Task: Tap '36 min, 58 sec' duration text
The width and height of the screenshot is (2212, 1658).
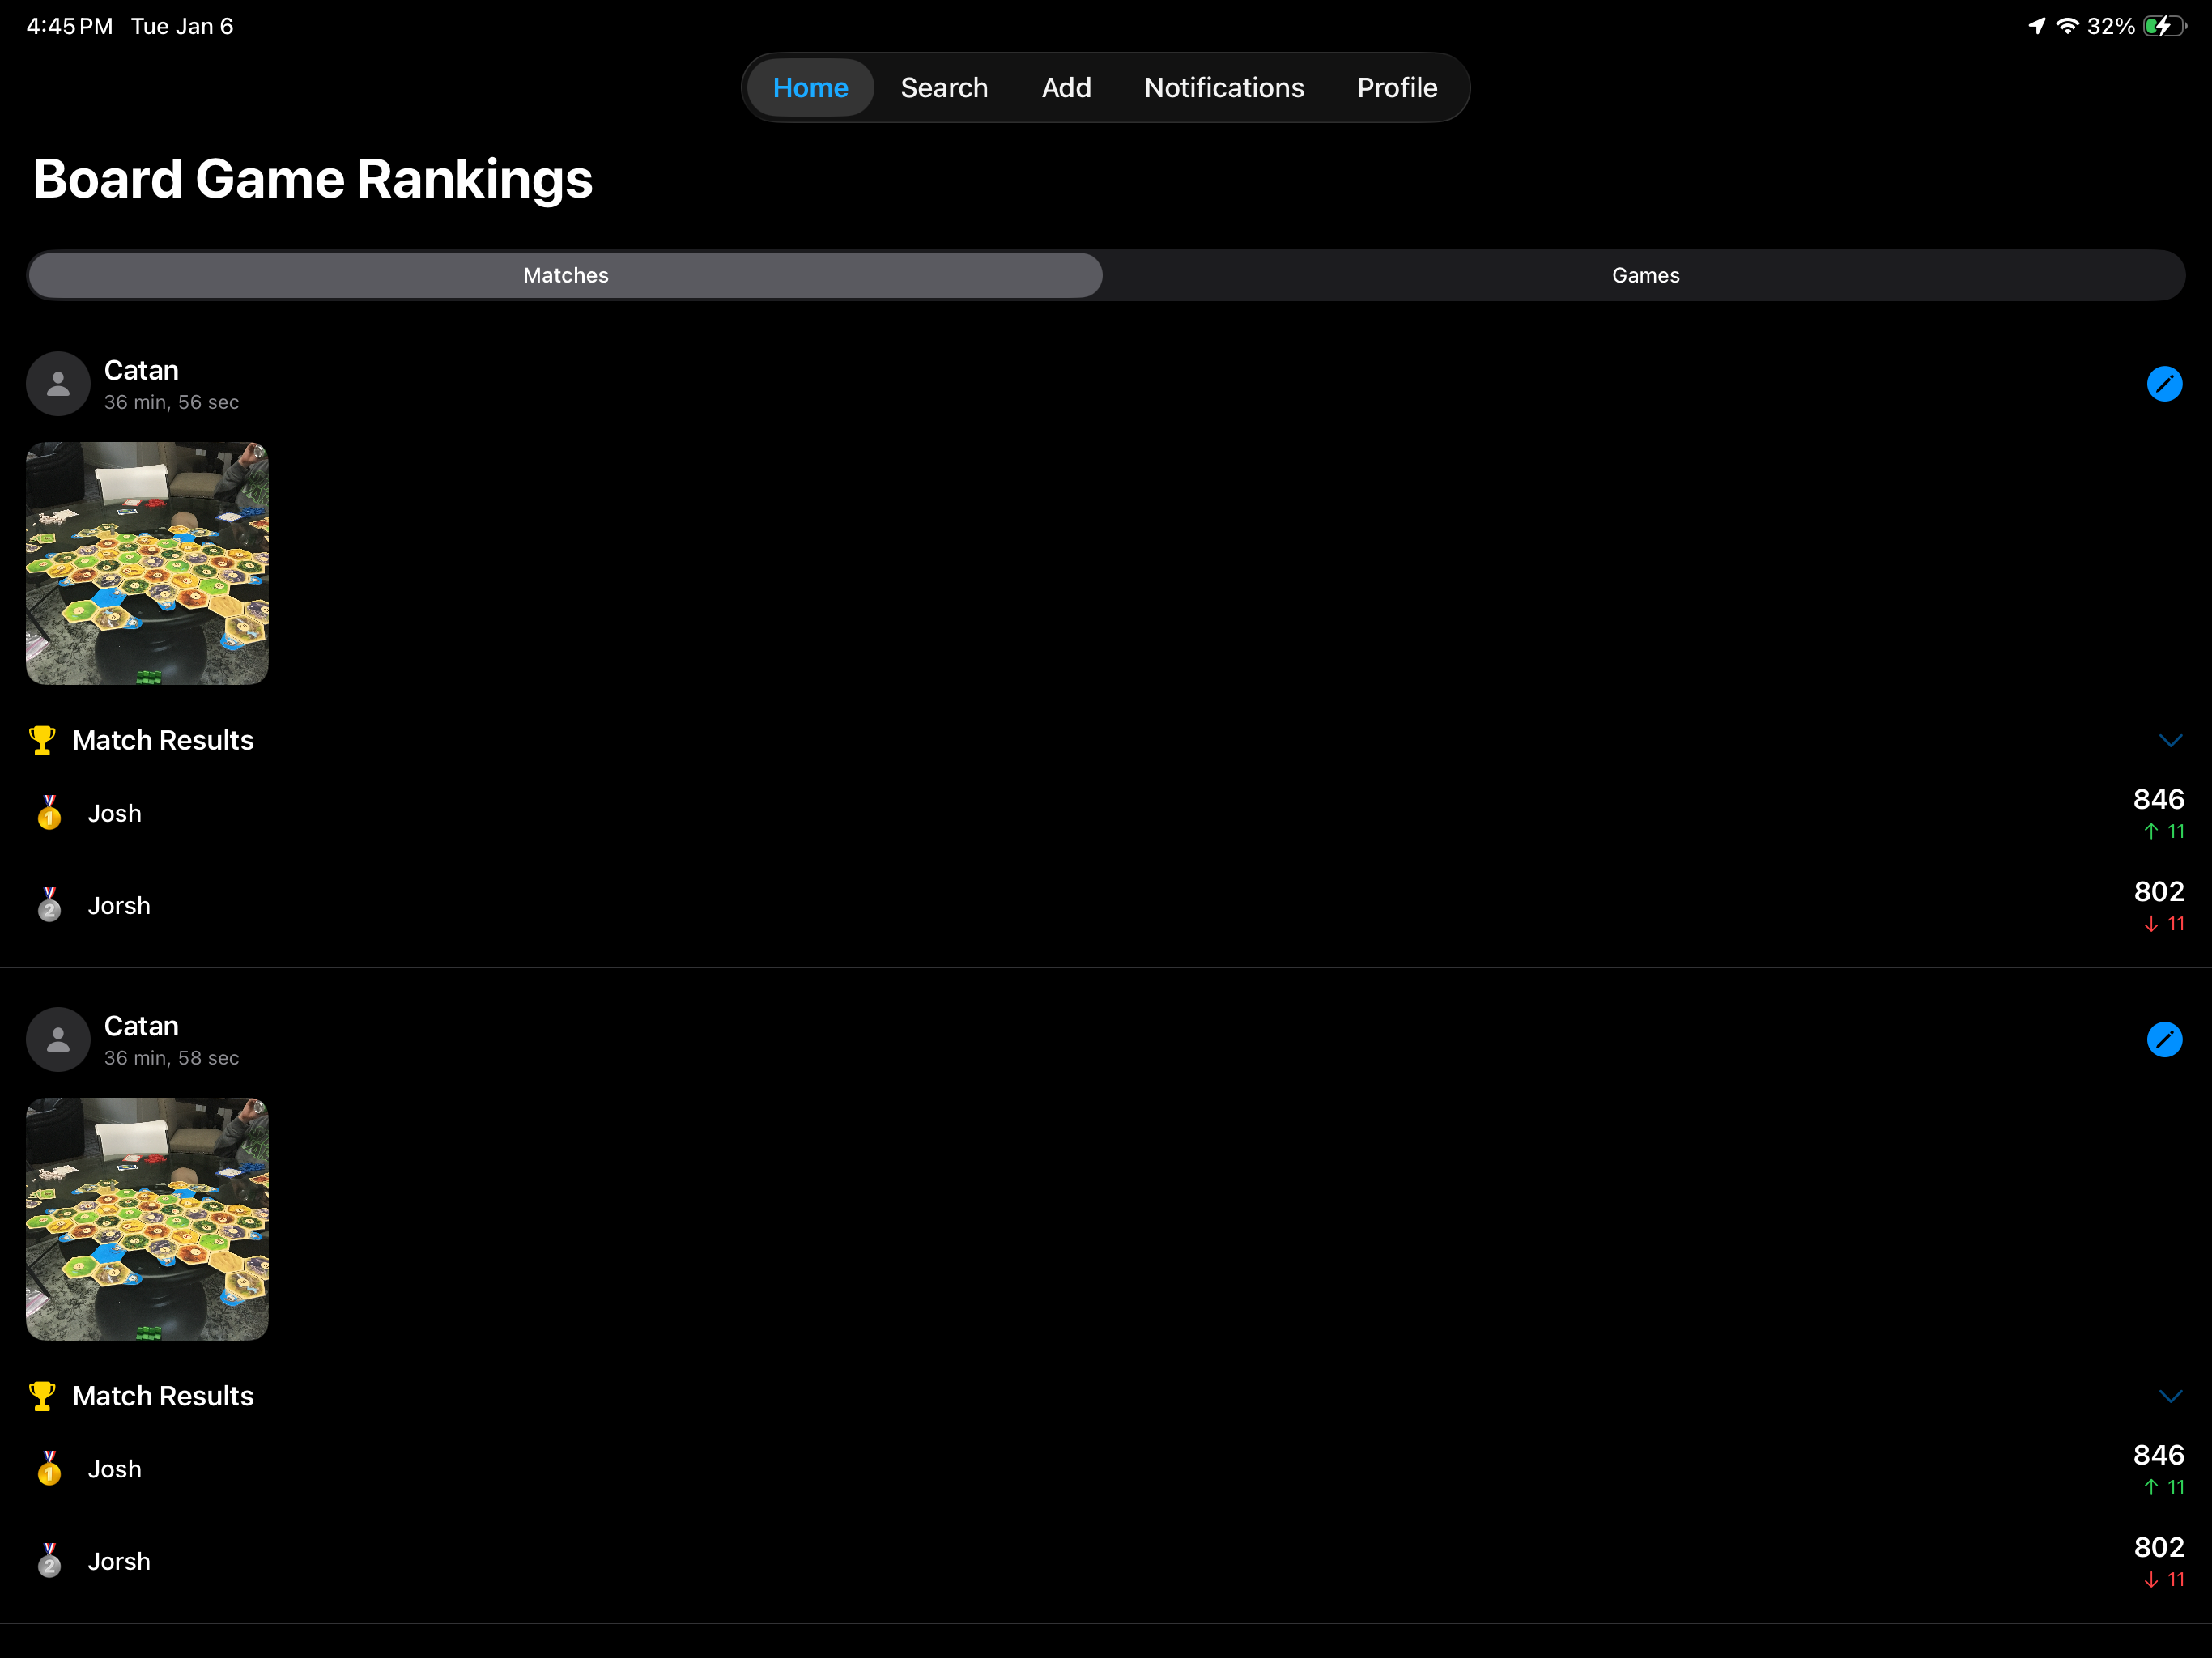Action: (171, 1058)
